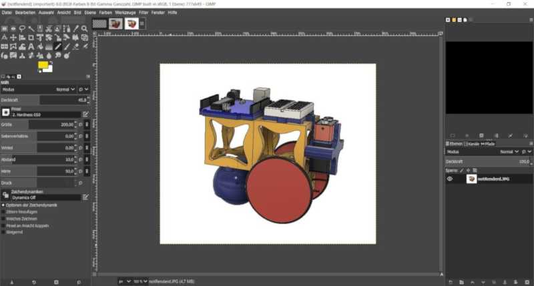Image resolution: width=534 pixels, height=286 pixels.
Task: Select the Select by Color tool
Action: [40, 29]
